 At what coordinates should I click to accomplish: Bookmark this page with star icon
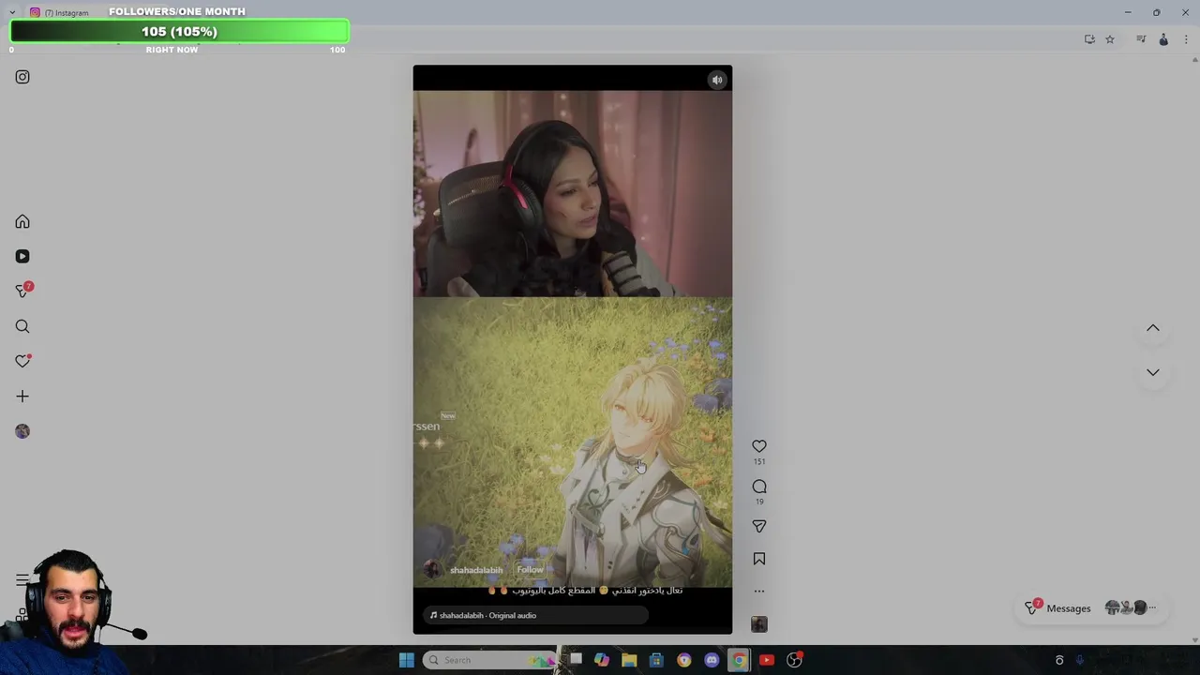pos(1110,39)
